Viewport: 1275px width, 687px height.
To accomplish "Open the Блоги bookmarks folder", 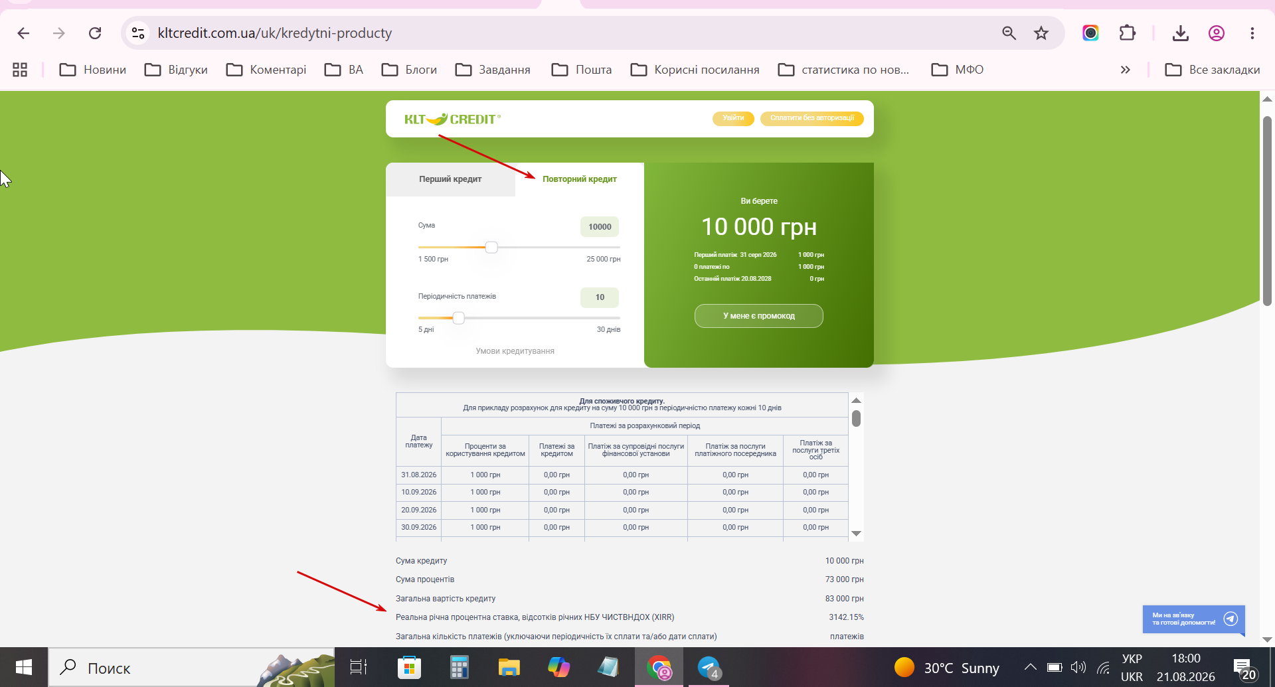I will click(x=409, y=70).
